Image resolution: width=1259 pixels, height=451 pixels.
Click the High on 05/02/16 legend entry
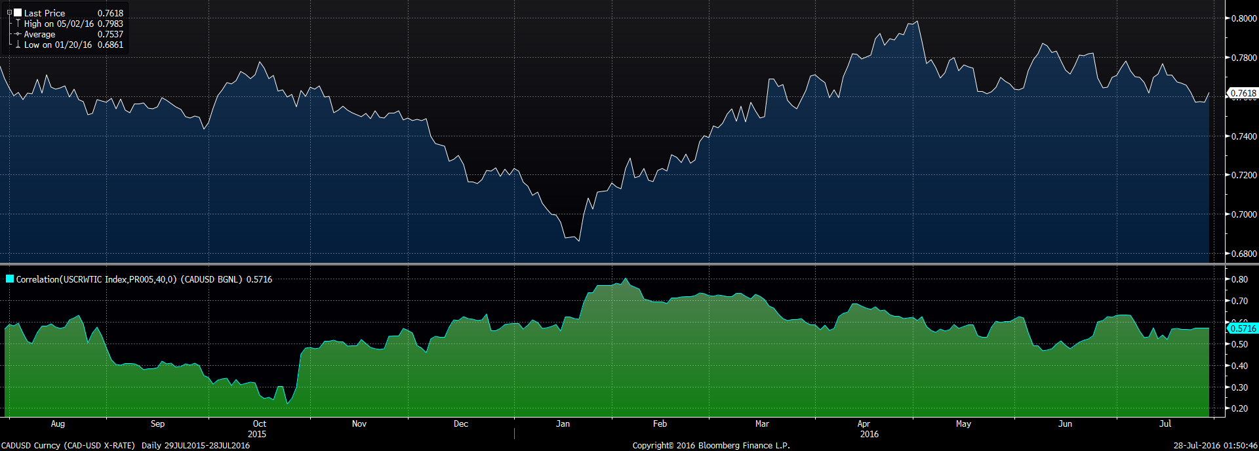pyautogui.click(x=59, y=24)
